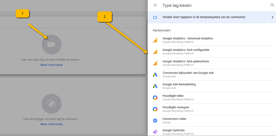
Task: Click the Google Ads conversies icon
Action: [155, 75]
